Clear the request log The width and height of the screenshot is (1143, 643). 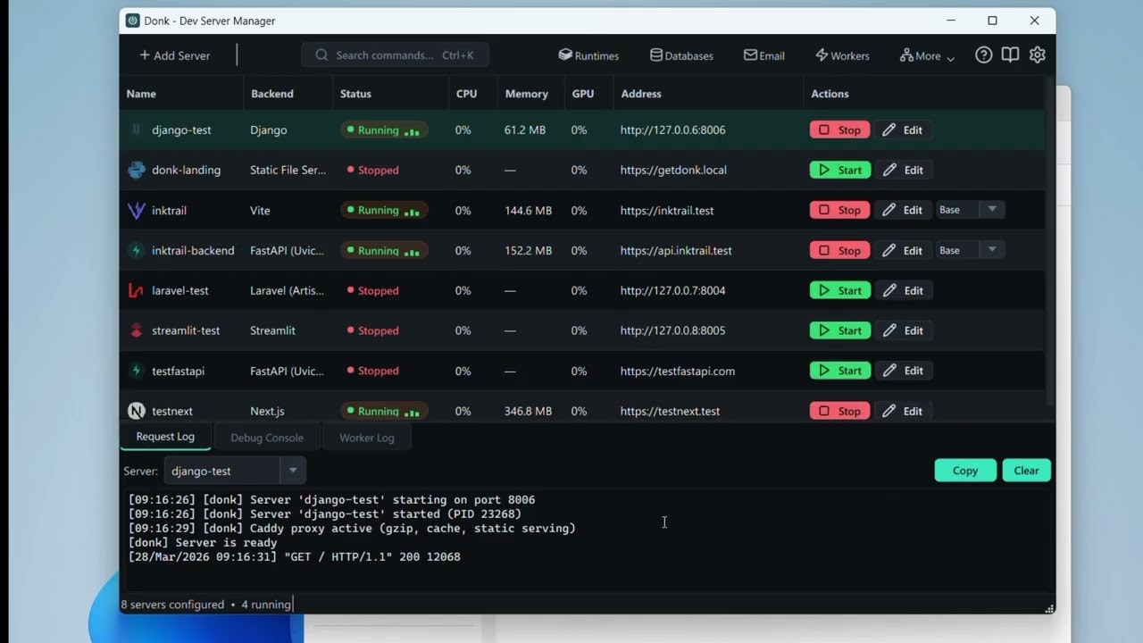coord(1026,471)
